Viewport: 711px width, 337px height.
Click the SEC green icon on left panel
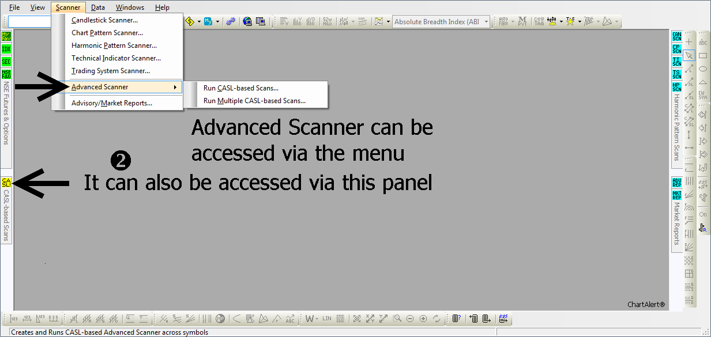(6, 62)
